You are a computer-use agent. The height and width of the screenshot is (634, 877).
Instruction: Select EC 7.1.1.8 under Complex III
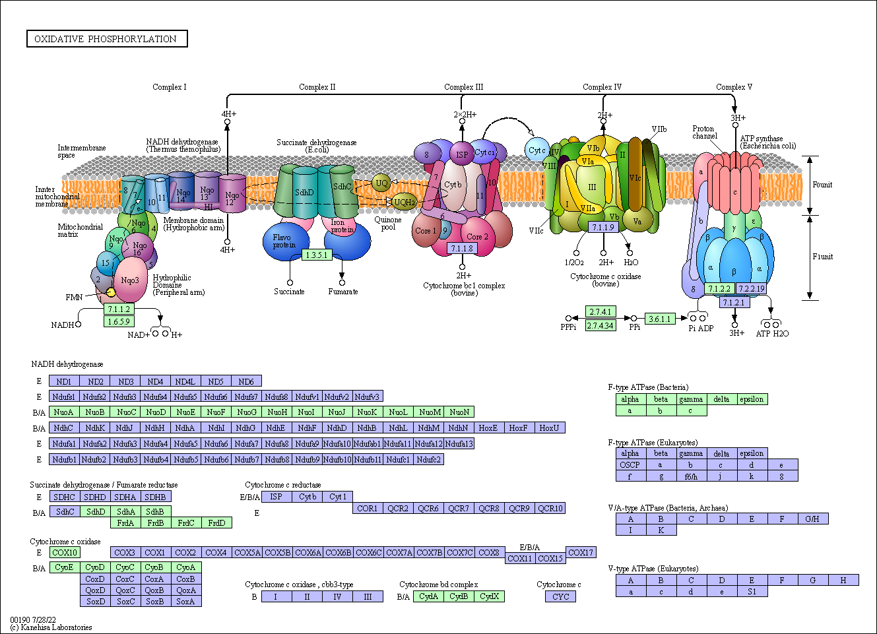[x=462, y=248]
